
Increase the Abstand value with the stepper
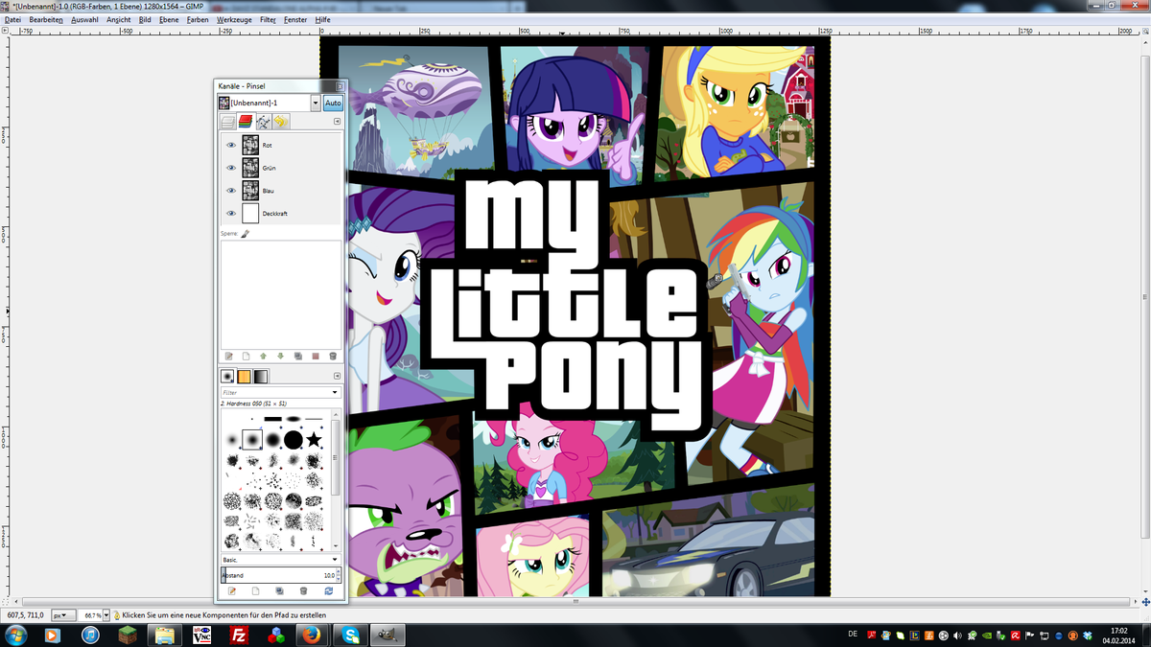tap(339, 572)
